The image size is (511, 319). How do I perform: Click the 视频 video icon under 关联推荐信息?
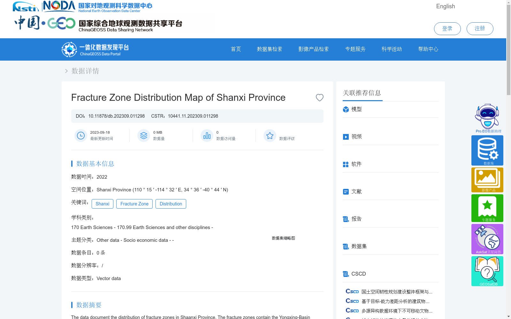(346, 137)
